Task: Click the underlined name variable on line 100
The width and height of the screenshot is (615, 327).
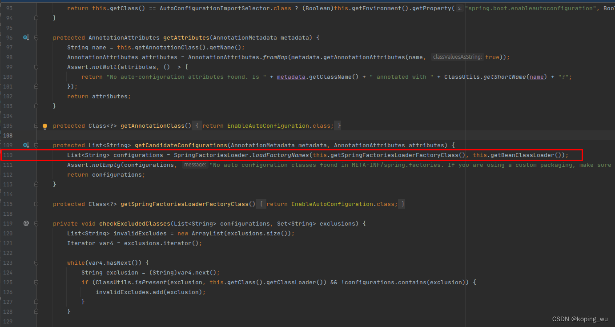Action: click(537, 77)
